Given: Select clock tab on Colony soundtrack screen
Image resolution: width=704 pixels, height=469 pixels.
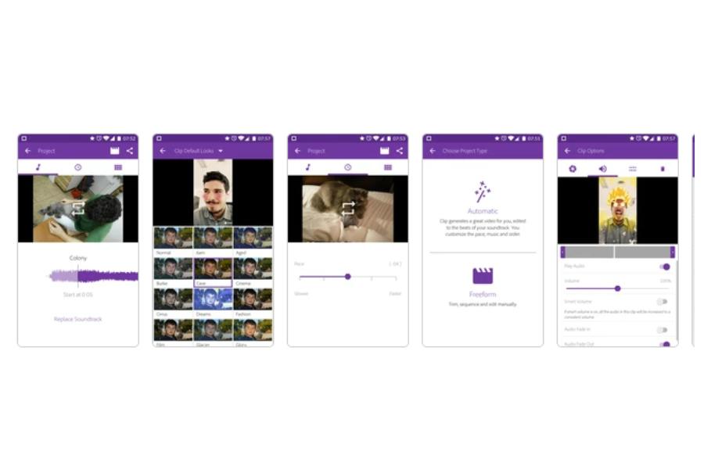Looking at the screenshot, I should (78, 167).
